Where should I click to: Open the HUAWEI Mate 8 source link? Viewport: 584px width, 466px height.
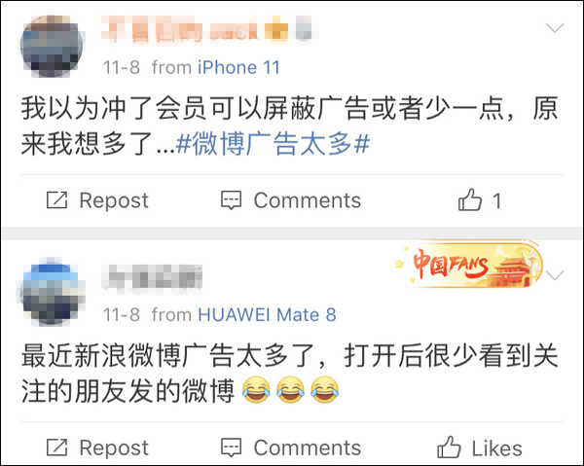click(x=267, y=315)
